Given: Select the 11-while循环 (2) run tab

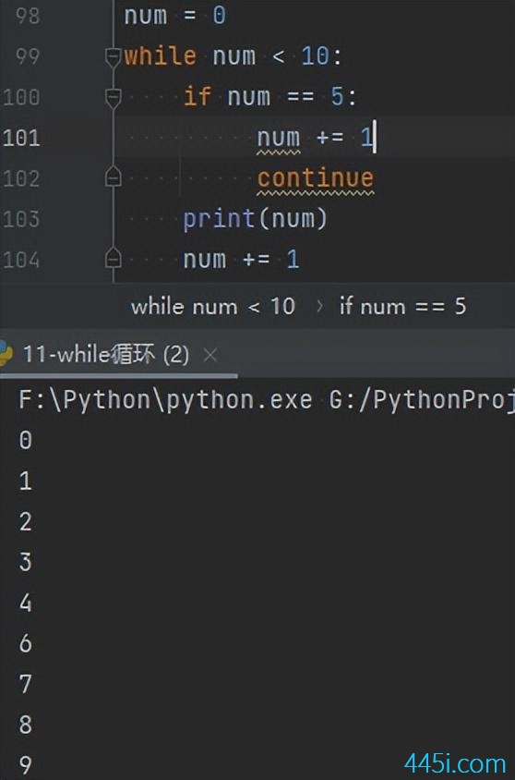Looking at the screenshot, I should (106, 355).
